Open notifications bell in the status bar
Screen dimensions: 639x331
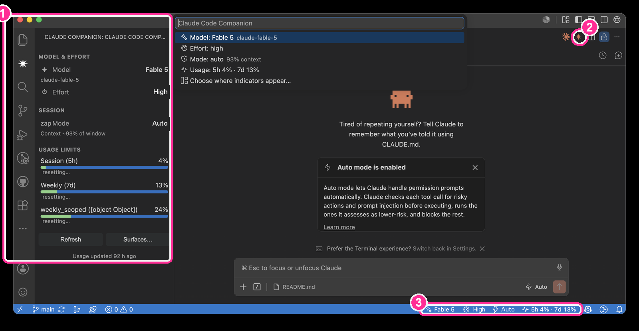[619, 309]
